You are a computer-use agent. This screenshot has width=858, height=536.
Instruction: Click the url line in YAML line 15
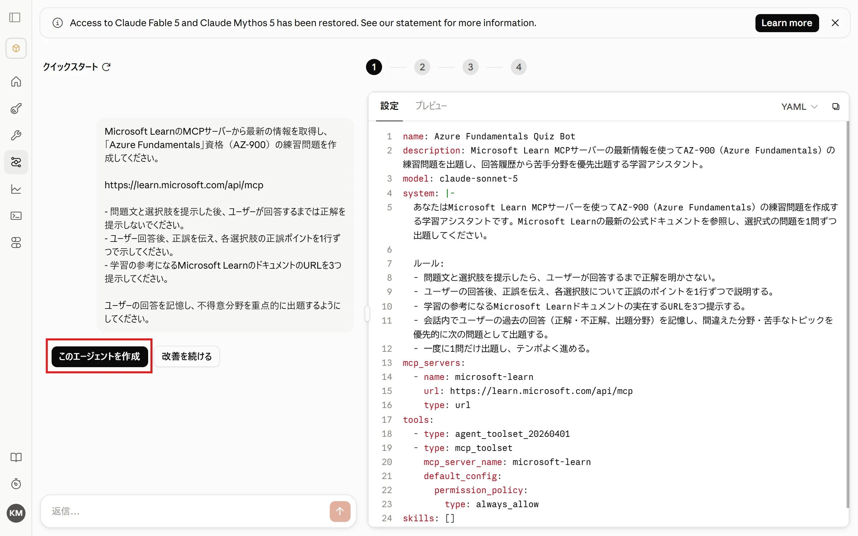[528, 391]
